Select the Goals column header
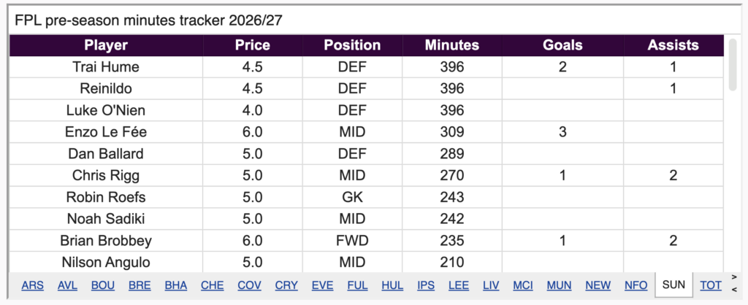The image size is (748, 305). point(562,45)
